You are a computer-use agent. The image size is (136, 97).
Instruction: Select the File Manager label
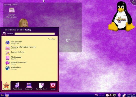(x=16, y=57)
